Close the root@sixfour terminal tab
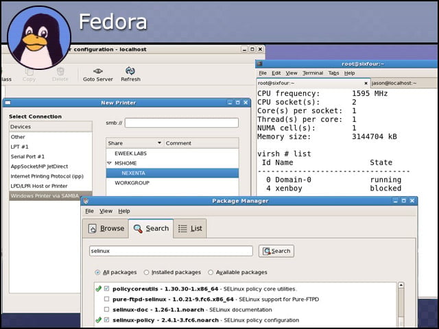This screenshot has width=439, height=329. pos(366,83)
